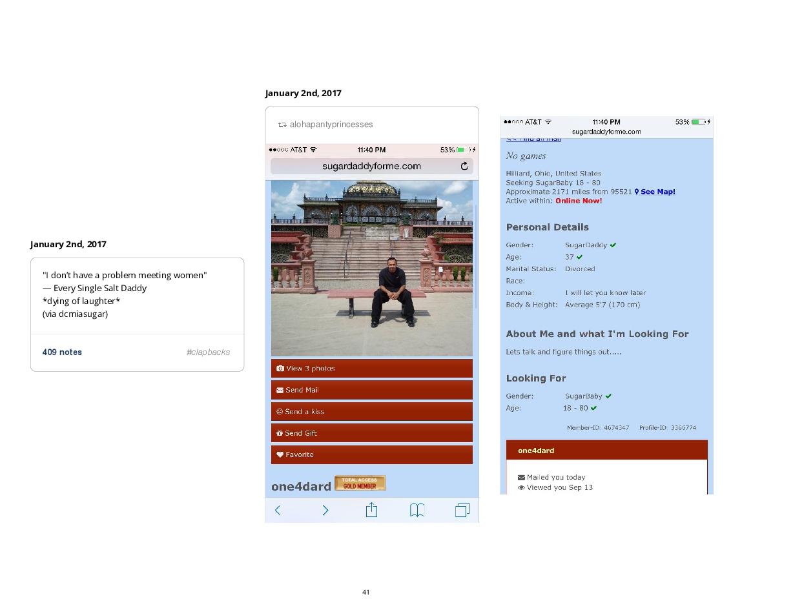Open the 409 notes link

coord(62,352)
